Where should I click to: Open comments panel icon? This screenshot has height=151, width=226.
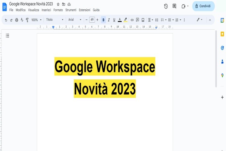(x=174, y=6)
